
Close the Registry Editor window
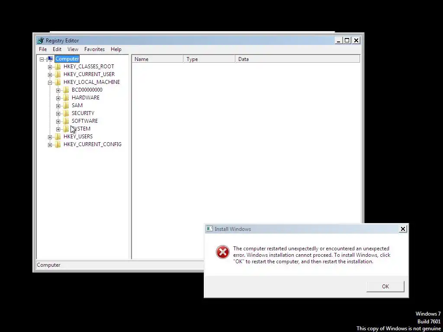[356, 41]
